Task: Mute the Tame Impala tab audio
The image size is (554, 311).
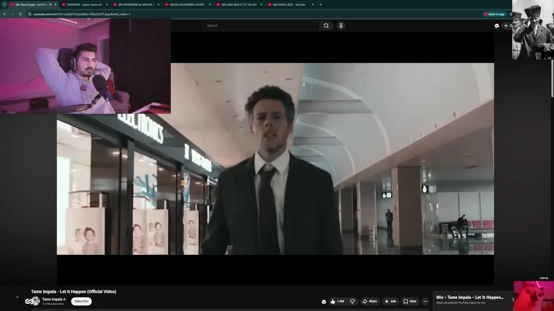Action: [50, 5]
